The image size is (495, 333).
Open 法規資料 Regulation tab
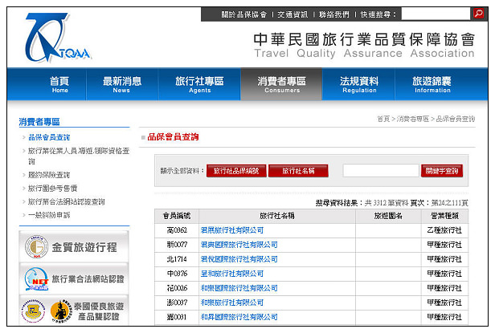pos(359,84)
